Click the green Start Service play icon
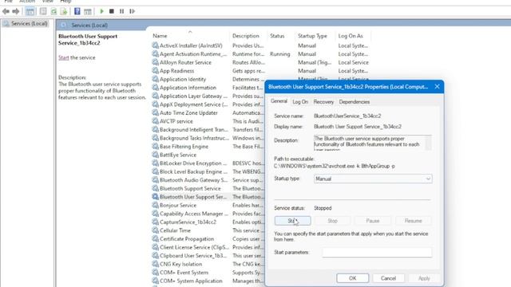 tap(101, 11)
